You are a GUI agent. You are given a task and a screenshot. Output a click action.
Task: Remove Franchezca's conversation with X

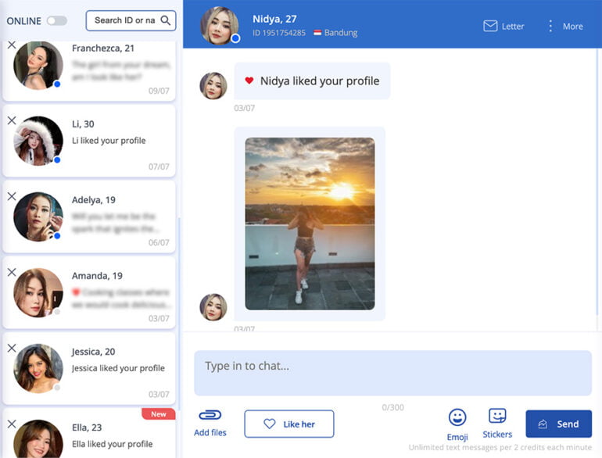click(12, 45)
